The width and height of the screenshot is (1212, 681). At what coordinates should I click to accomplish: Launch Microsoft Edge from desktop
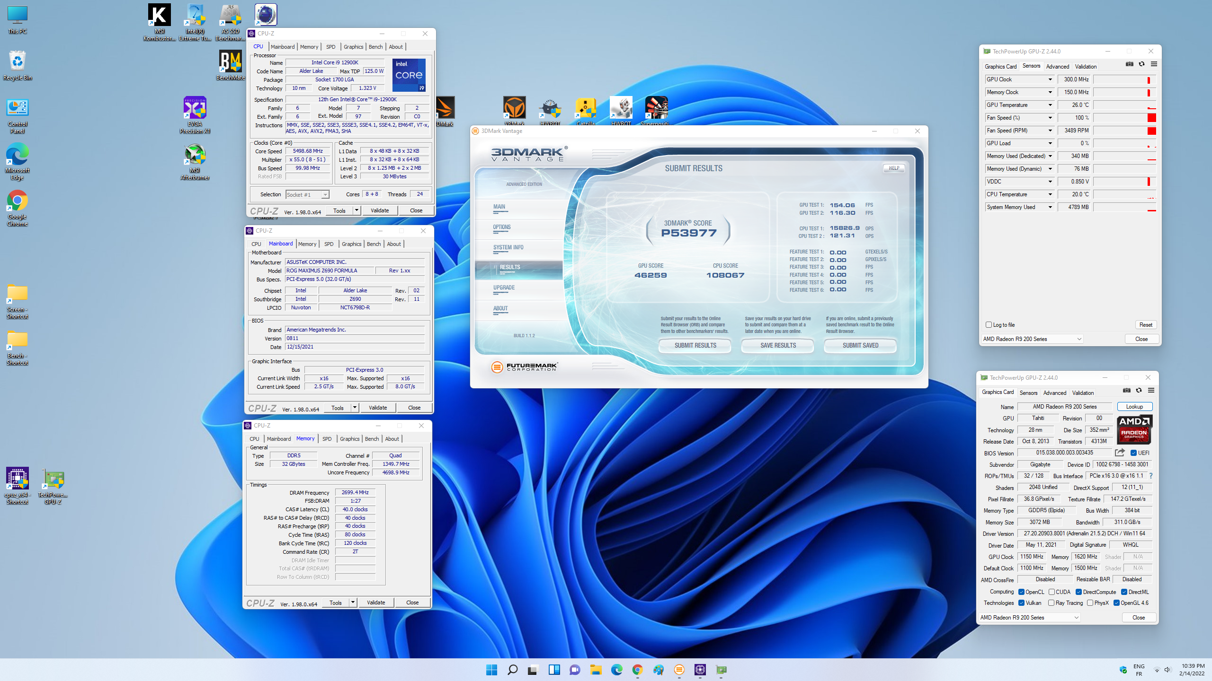click(x=18, y=162)
